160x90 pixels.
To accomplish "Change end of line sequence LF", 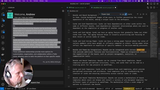I will 112,88.
